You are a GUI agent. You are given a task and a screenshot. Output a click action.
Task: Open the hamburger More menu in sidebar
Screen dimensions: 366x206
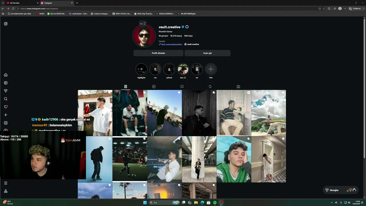point(6,183)
